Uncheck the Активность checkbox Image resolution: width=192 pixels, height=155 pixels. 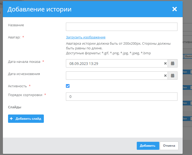pos(68,86)
